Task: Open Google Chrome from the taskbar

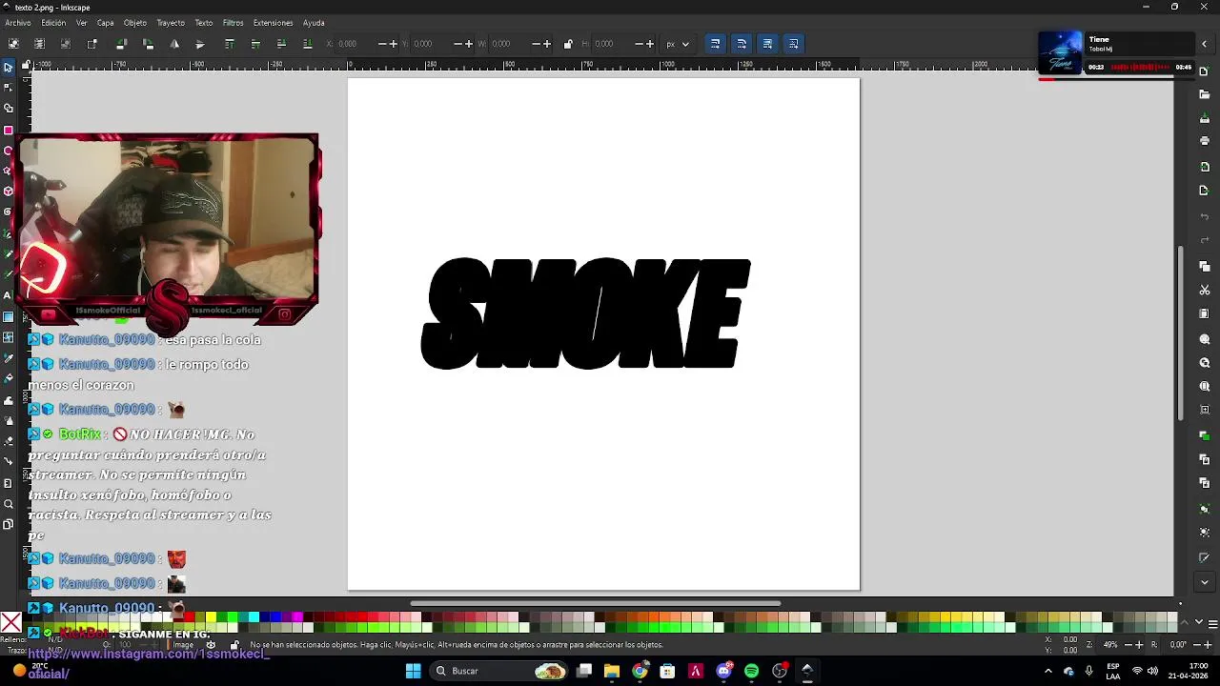Action: point(640,671)
